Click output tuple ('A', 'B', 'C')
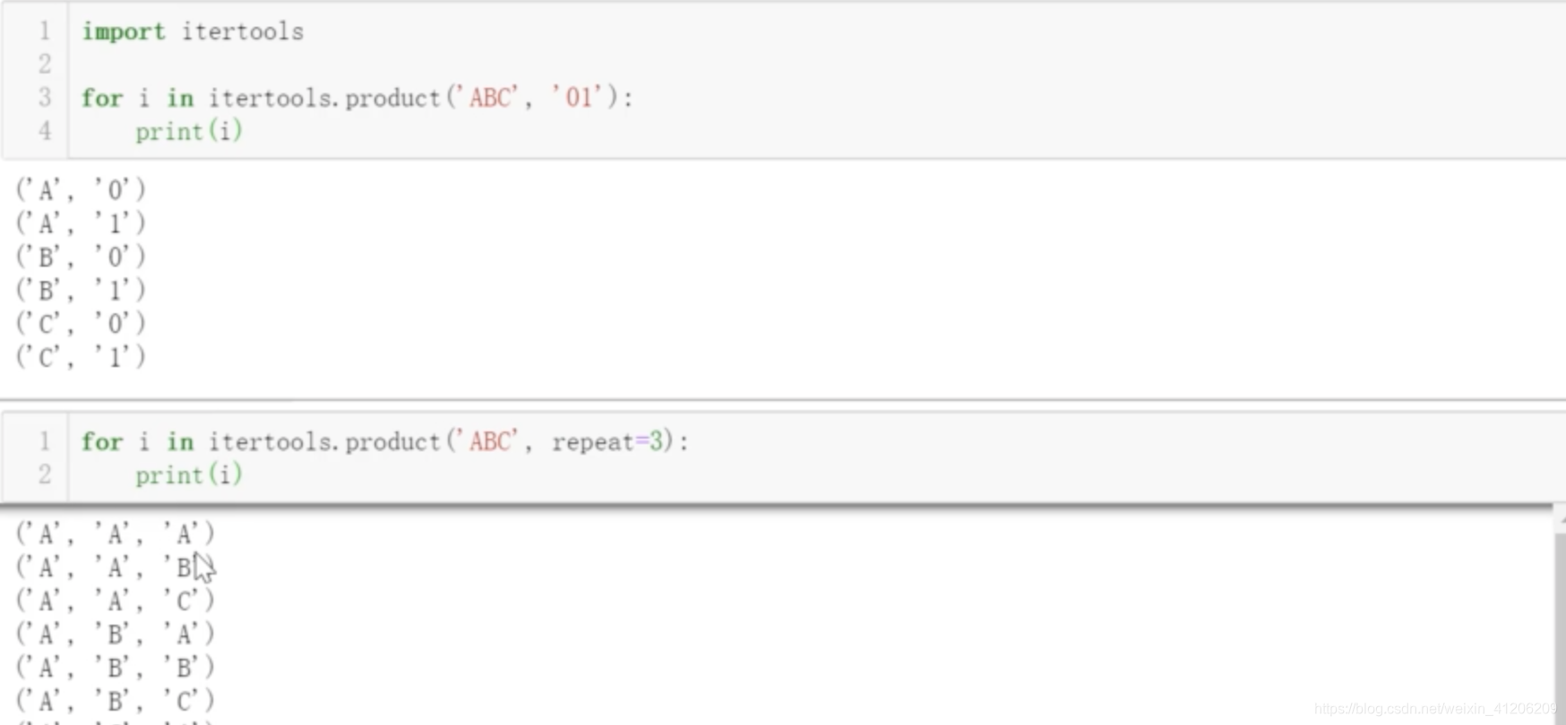 pos(116,700)
